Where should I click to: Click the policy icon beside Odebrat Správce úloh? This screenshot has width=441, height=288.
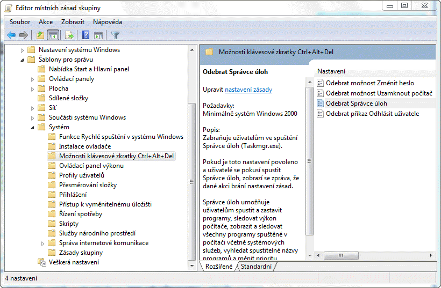click(x=320, y=104)
